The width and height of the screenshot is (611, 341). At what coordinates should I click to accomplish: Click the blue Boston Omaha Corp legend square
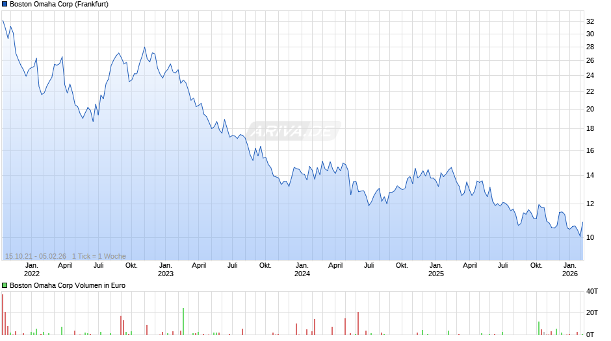click(x=5, y=5)
